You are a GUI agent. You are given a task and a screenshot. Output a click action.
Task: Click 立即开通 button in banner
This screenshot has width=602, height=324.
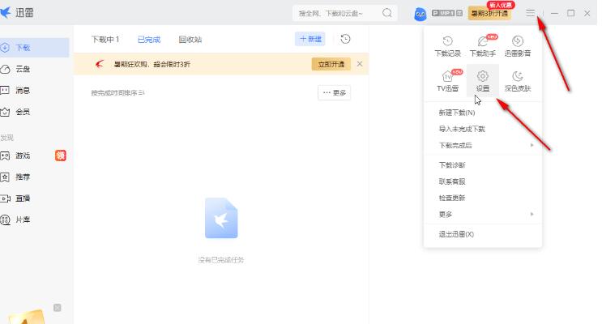click(x=331, y=64)
